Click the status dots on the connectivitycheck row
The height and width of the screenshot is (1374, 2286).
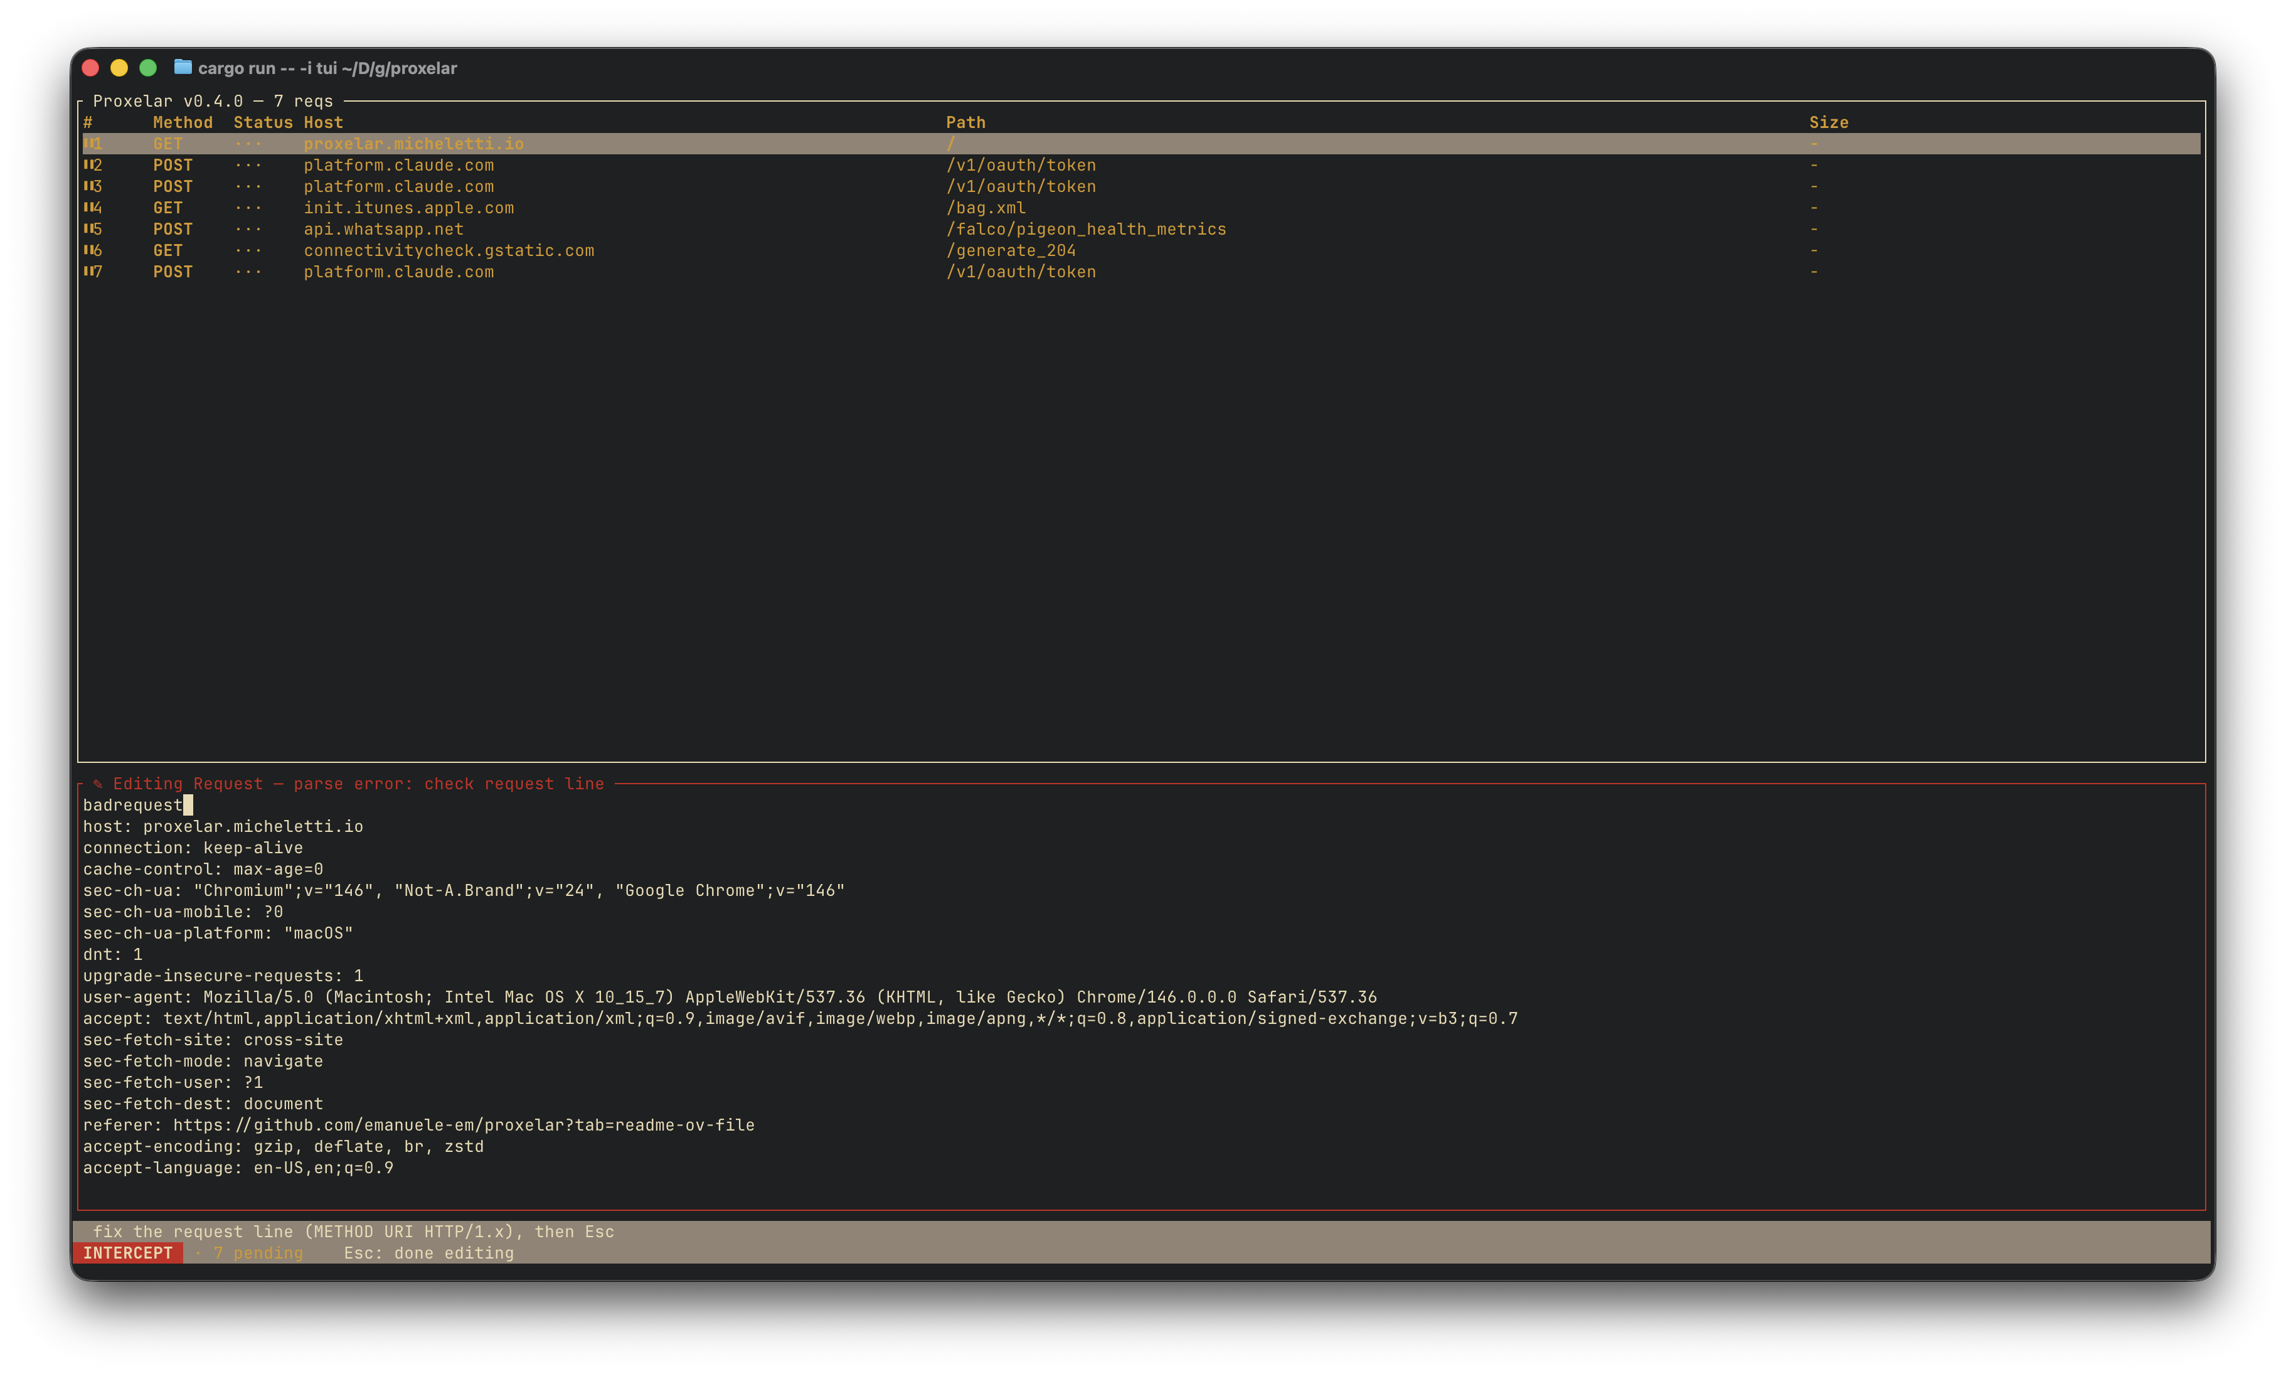pos(248,250)
